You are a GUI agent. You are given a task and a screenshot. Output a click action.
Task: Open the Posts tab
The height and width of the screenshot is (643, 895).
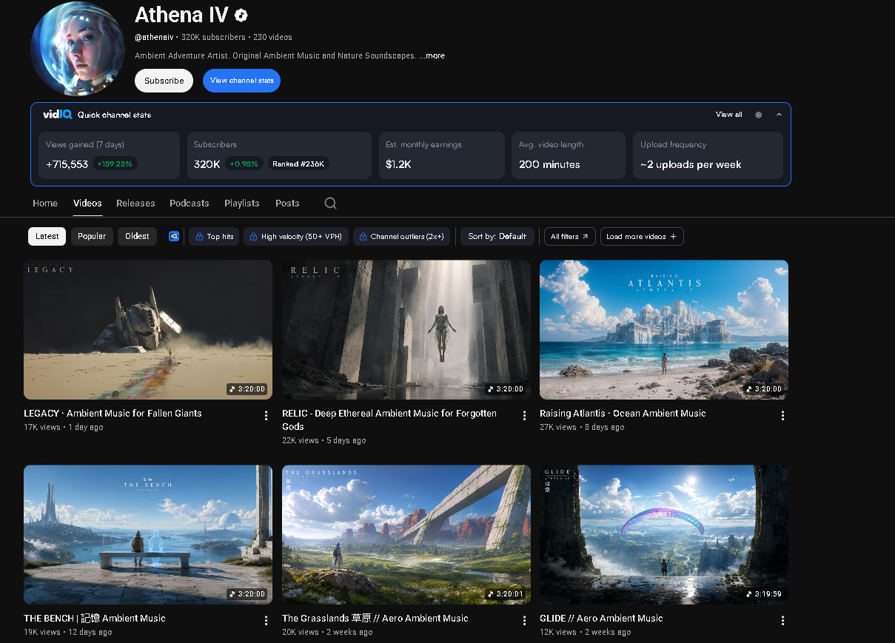[287, 203]
